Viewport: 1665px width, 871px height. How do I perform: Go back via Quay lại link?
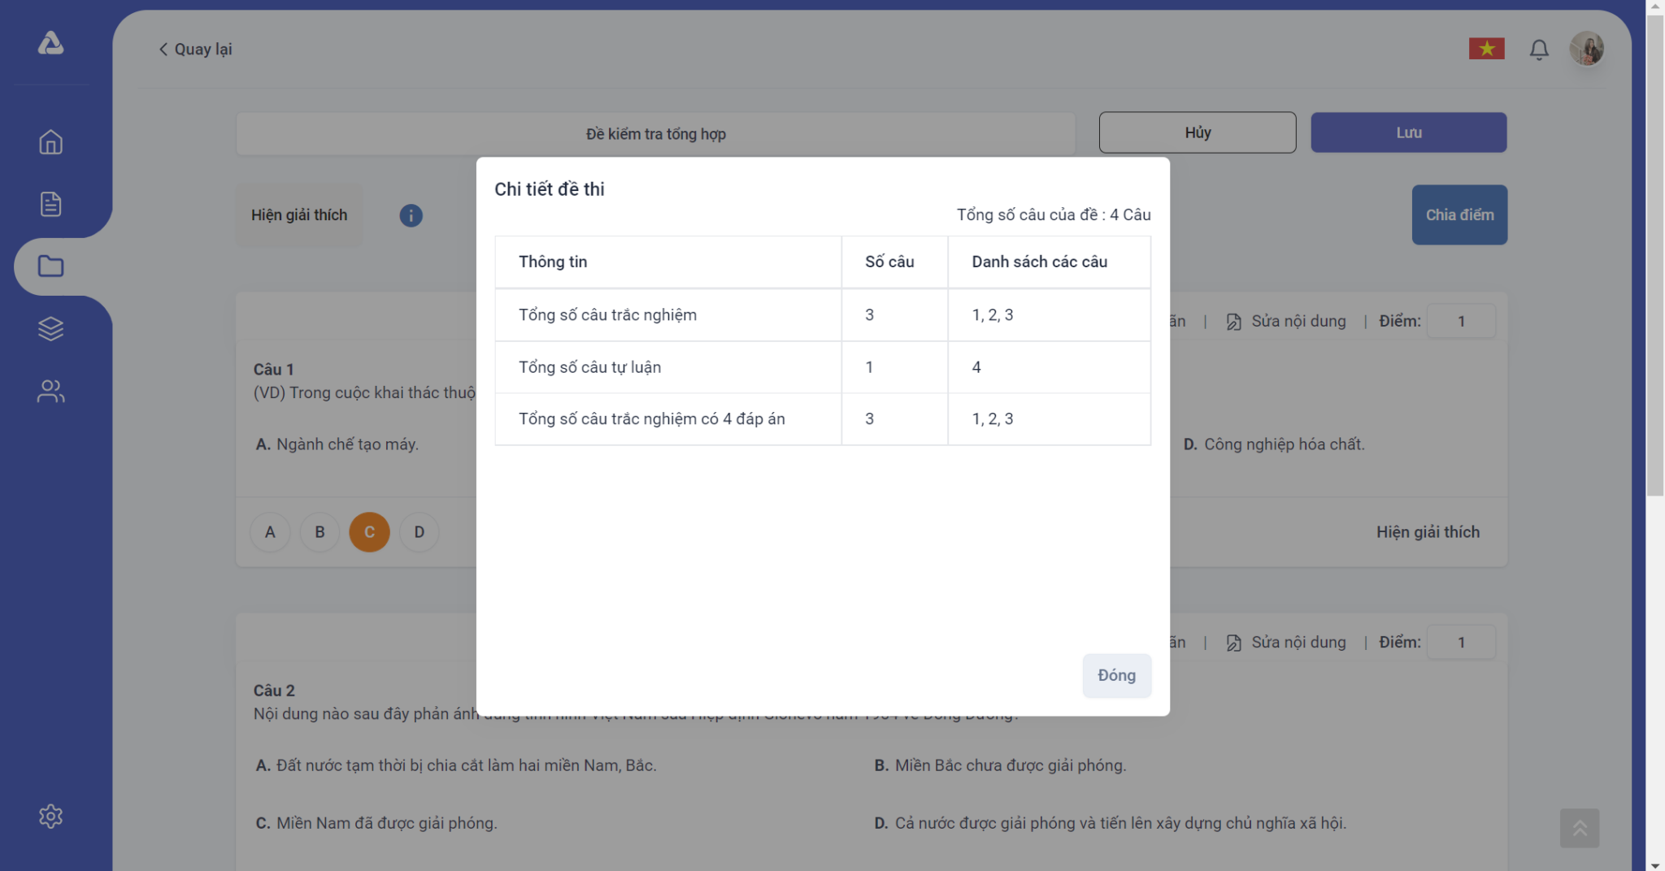pyautogui.click(x=196, y=50)
